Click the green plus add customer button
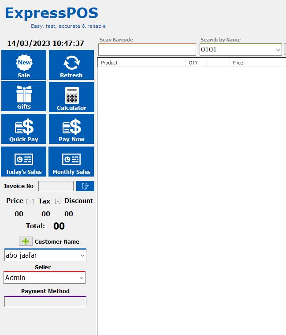Viewport: 286px width, 335px height. pos(26,241)
